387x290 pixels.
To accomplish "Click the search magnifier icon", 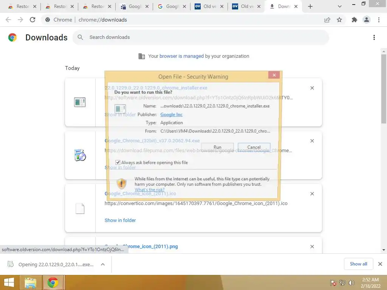I will (x=80, y=37).
